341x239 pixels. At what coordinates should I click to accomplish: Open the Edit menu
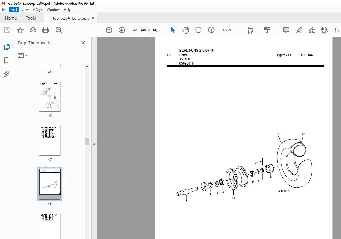(x=14, y=10)
